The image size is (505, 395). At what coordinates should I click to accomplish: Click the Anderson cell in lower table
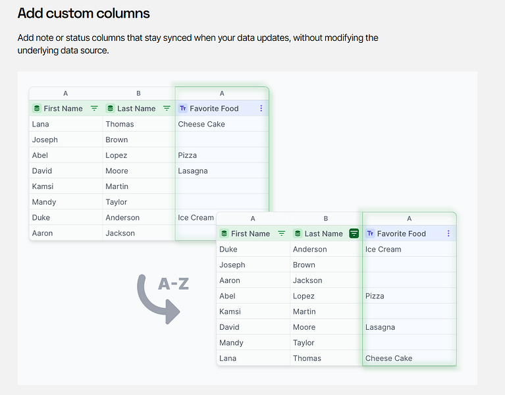326,249
